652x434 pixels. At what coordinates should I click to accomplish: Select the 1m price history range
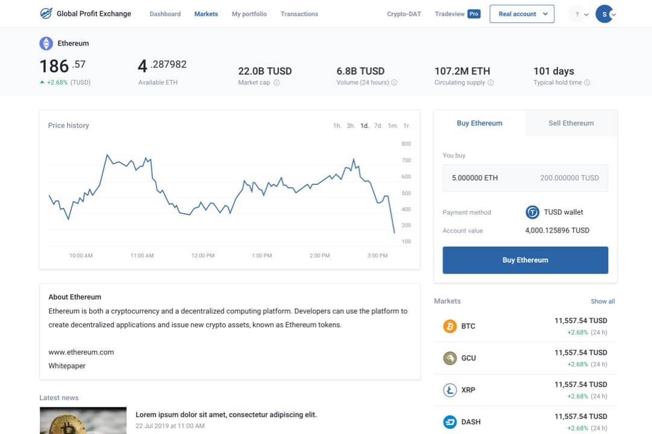(x=392, y=125)
